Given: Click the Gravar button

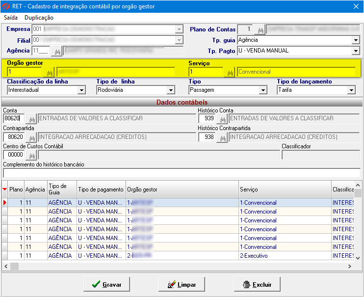Looking at the screenshot, I should tap(106, 284).
